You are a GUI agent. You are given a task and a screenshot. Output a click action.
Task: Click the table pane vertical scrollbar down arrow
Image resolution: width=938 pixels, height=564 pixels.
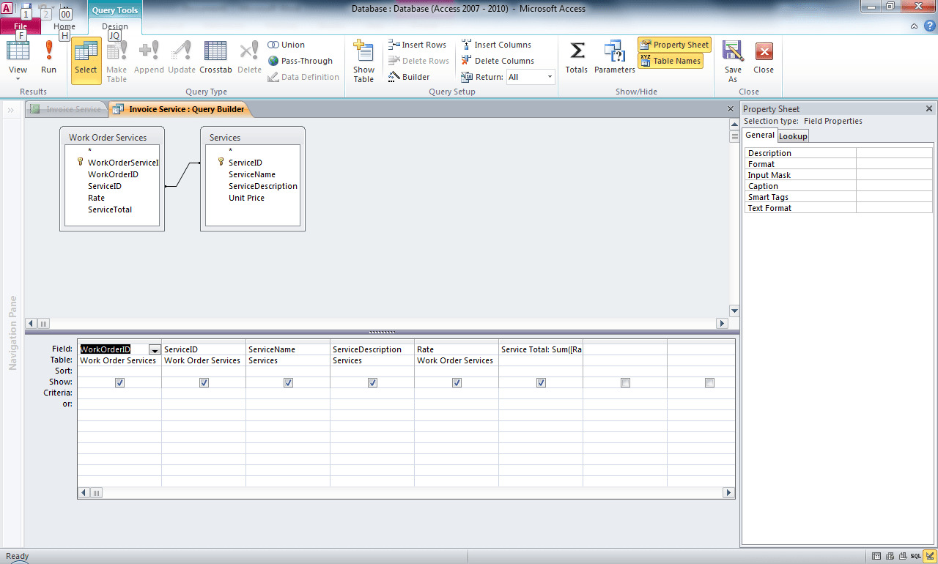coord(734,311)
